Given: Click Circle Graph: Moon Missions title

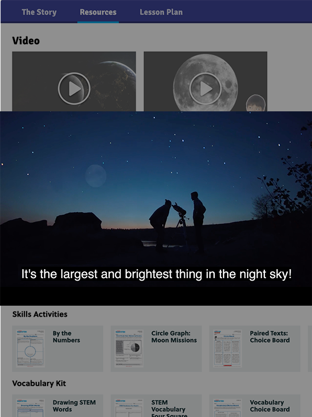Looking at the screenshot, I should click(174, 337).
